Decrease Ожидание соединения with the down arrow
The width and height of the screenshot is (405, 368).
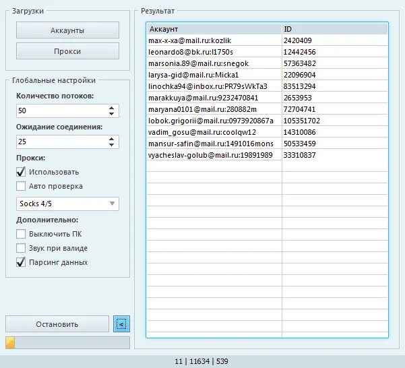112,145
